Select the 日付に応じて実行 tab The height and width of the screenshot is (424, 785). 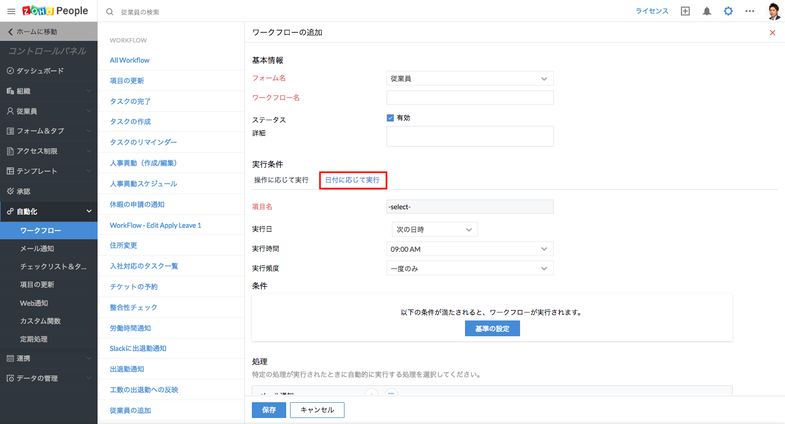(352, 180)
